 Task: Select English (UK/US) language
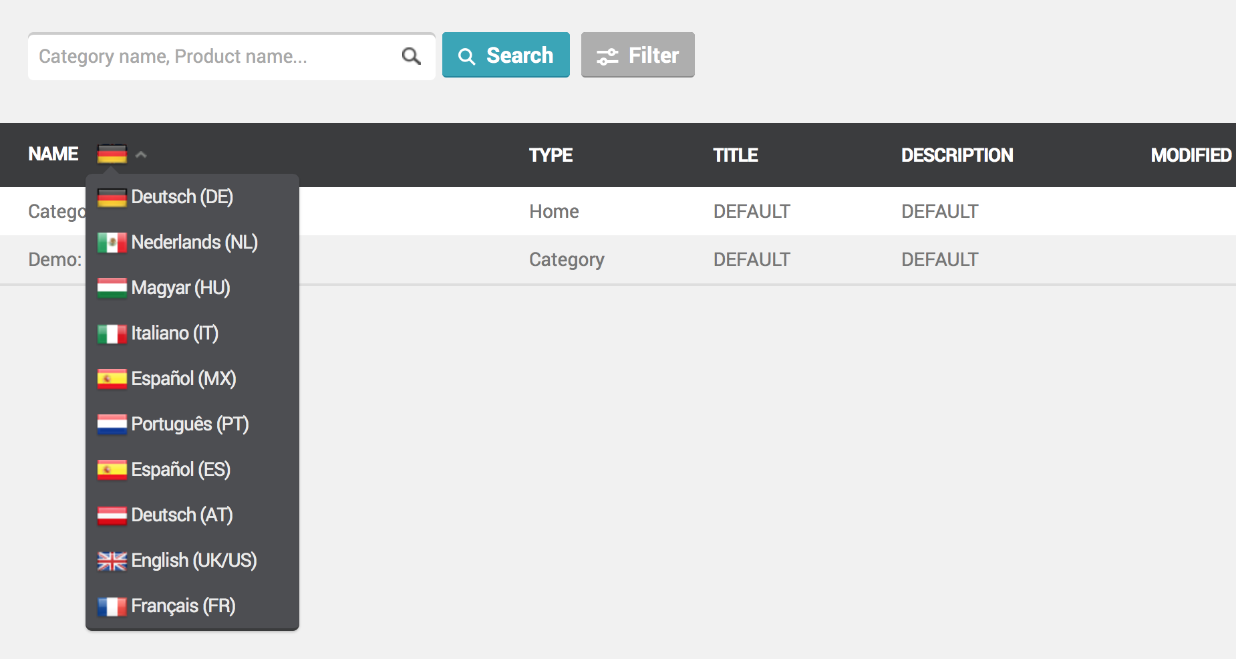192,561
